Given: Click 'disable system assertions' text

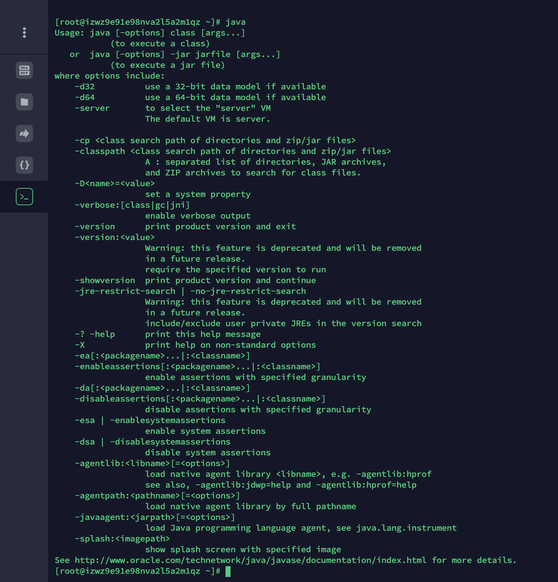Looking at the screenshot, I should coord(208,452).
